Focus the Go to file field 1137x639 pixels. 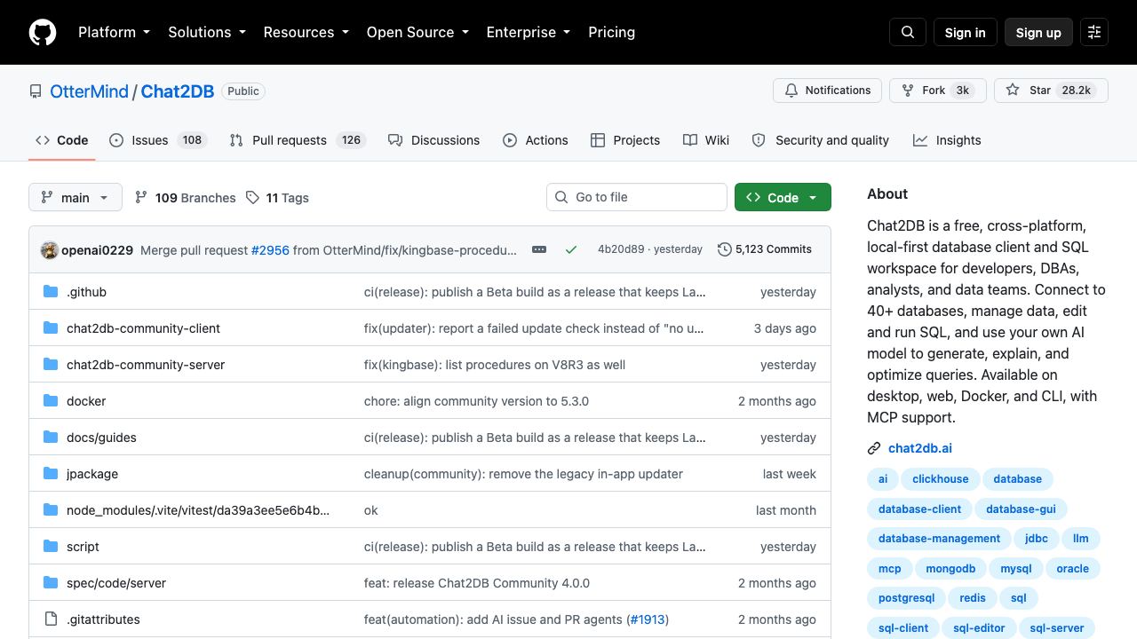(637, 197)
